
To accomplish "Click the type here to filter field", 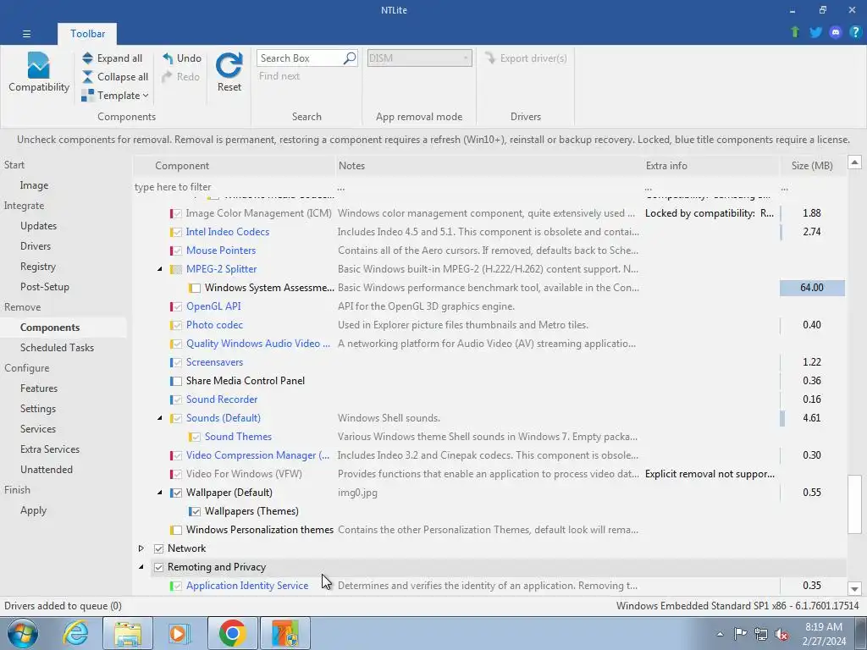I will pos(235,187).
